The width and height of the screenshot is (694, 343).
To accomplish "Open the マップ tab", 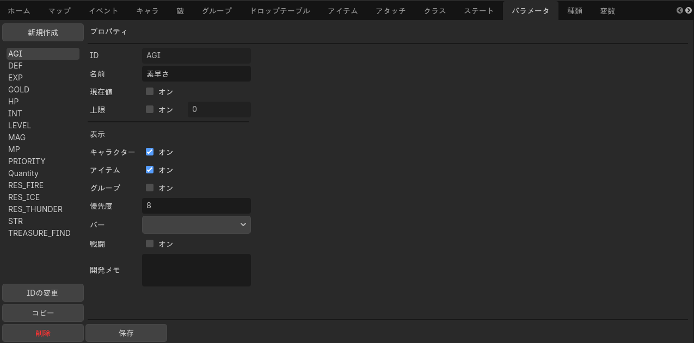I will point(59,11).
